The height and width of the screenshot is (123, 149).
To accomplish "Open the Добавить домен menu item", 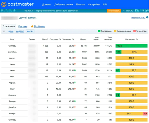I will pos(64,4).
